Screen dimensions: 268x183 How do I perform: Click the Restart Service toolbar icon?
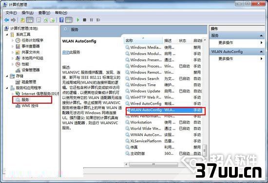(98, 20)
